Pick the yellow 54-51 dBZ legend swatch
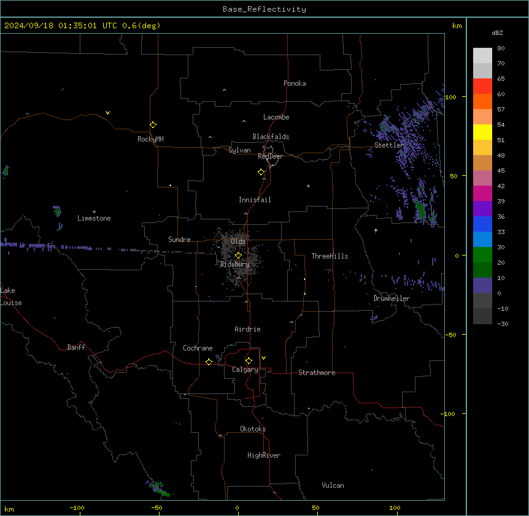Screen dimensions: 529x516 (482, 132)
